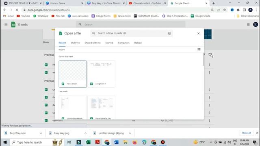Image resolution: width=260 pixels, height=146 pixels.
Task: Close the downloads bar
Action: click(257, 133)
